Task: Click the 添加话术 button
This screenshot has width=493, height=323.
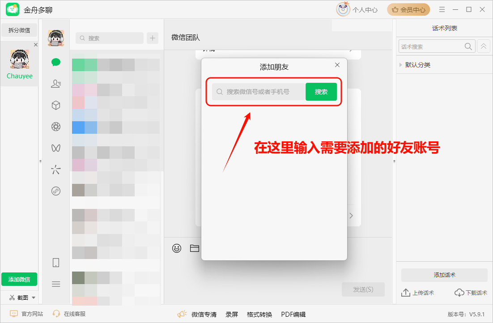Action: [444, 275]
